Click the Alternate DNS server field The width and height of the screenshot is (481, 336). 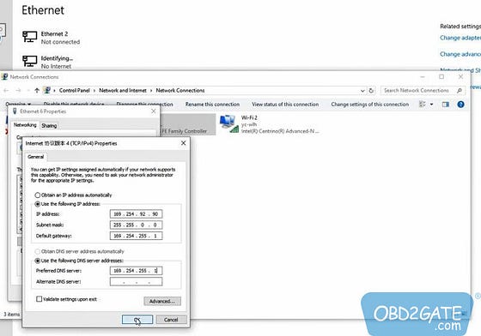pos(136,281)
